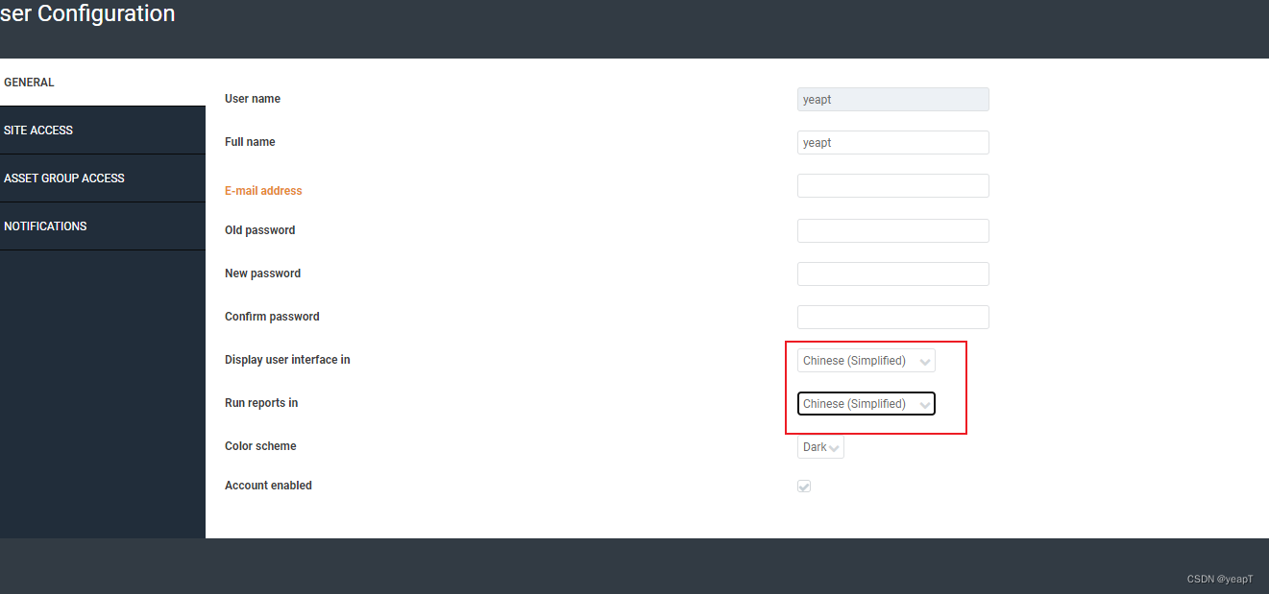The image size is (1269, 594).
Task: Open Display user interface language dropdown
Action: point(866,361)
